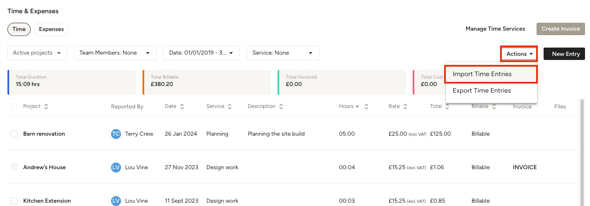Open the Date range filter dropdown

click(x=202, y=53)
